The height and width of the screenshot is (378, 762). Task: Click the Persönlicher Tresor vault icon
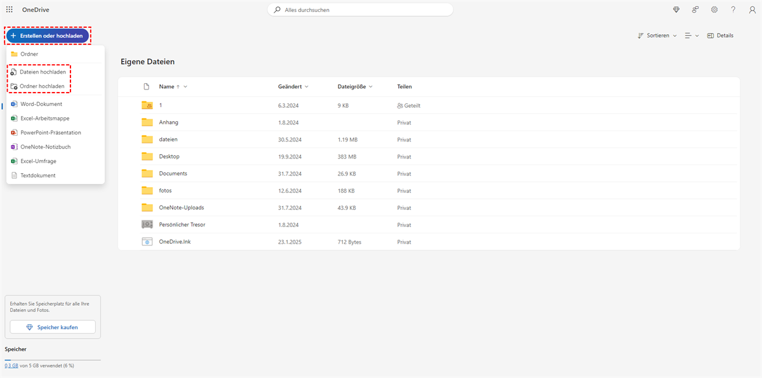tap(147, 225)
